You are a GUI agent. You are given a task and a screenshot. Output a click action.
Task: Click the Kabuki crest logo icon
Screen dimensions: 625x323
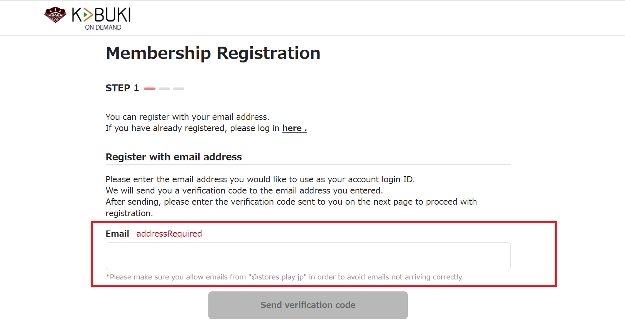(55, 15)
